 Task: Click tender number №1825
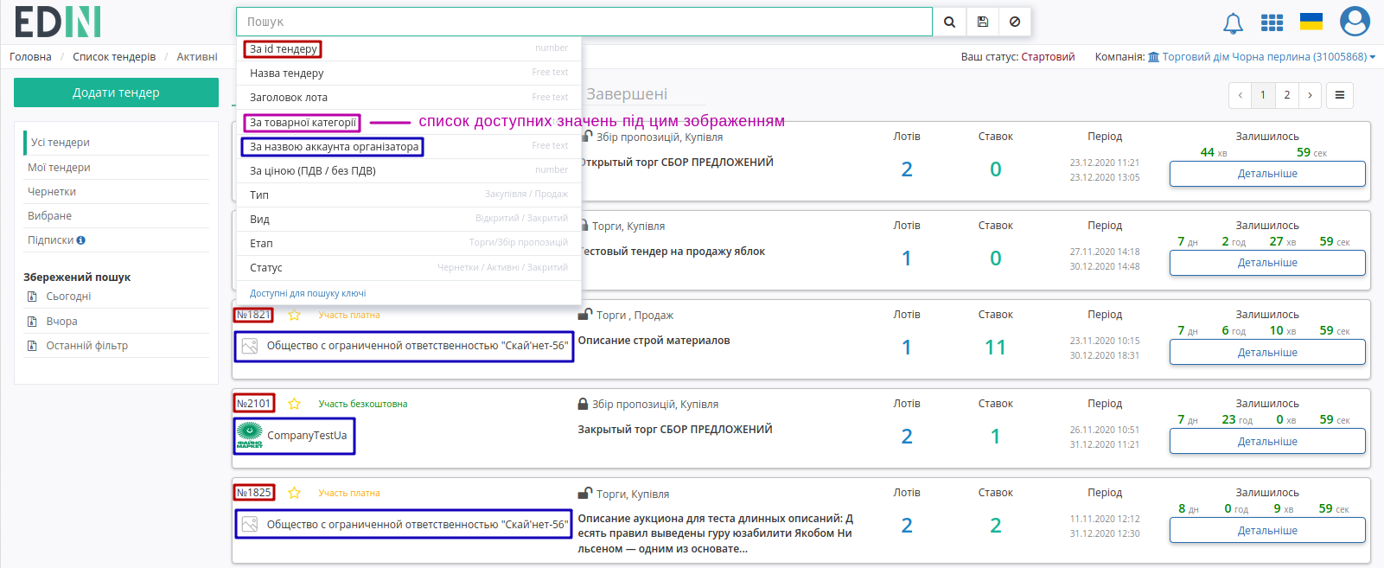[254, 493]
